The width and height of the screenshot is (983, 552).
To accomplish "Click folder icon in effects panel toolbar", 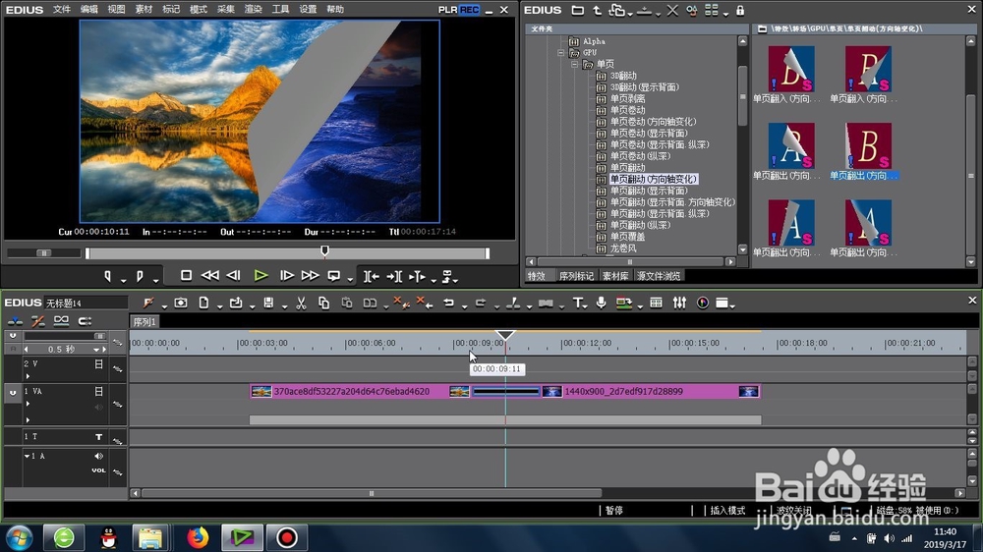I will pyautogui.click(x=577, y=11).
